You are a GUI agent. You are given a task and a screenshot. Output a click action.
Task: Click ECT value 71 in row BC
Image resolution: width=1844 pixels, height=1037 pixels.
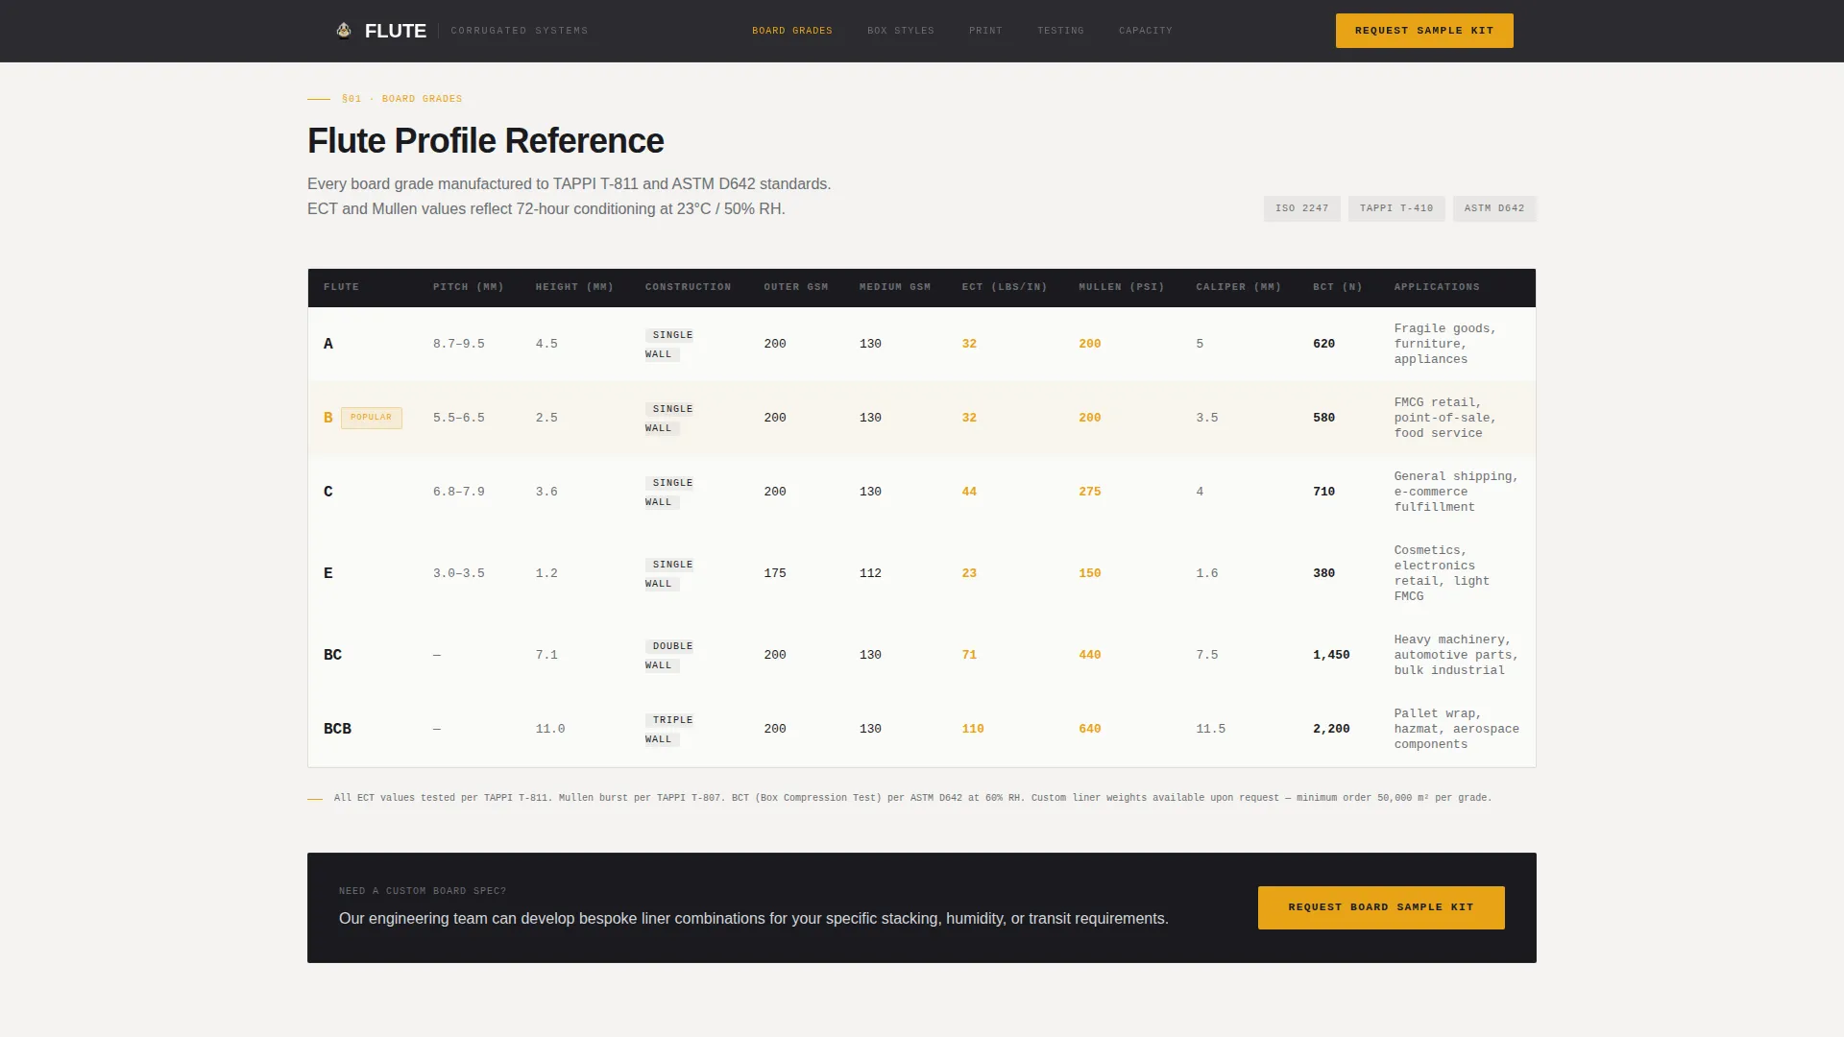[x=969, y=655]
